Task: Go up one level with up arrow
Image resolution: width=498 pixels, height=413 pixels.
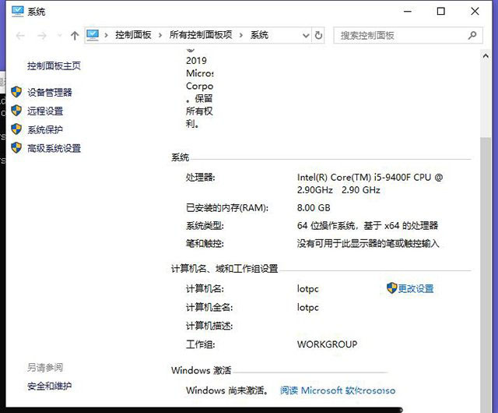Action: (75, 36)
